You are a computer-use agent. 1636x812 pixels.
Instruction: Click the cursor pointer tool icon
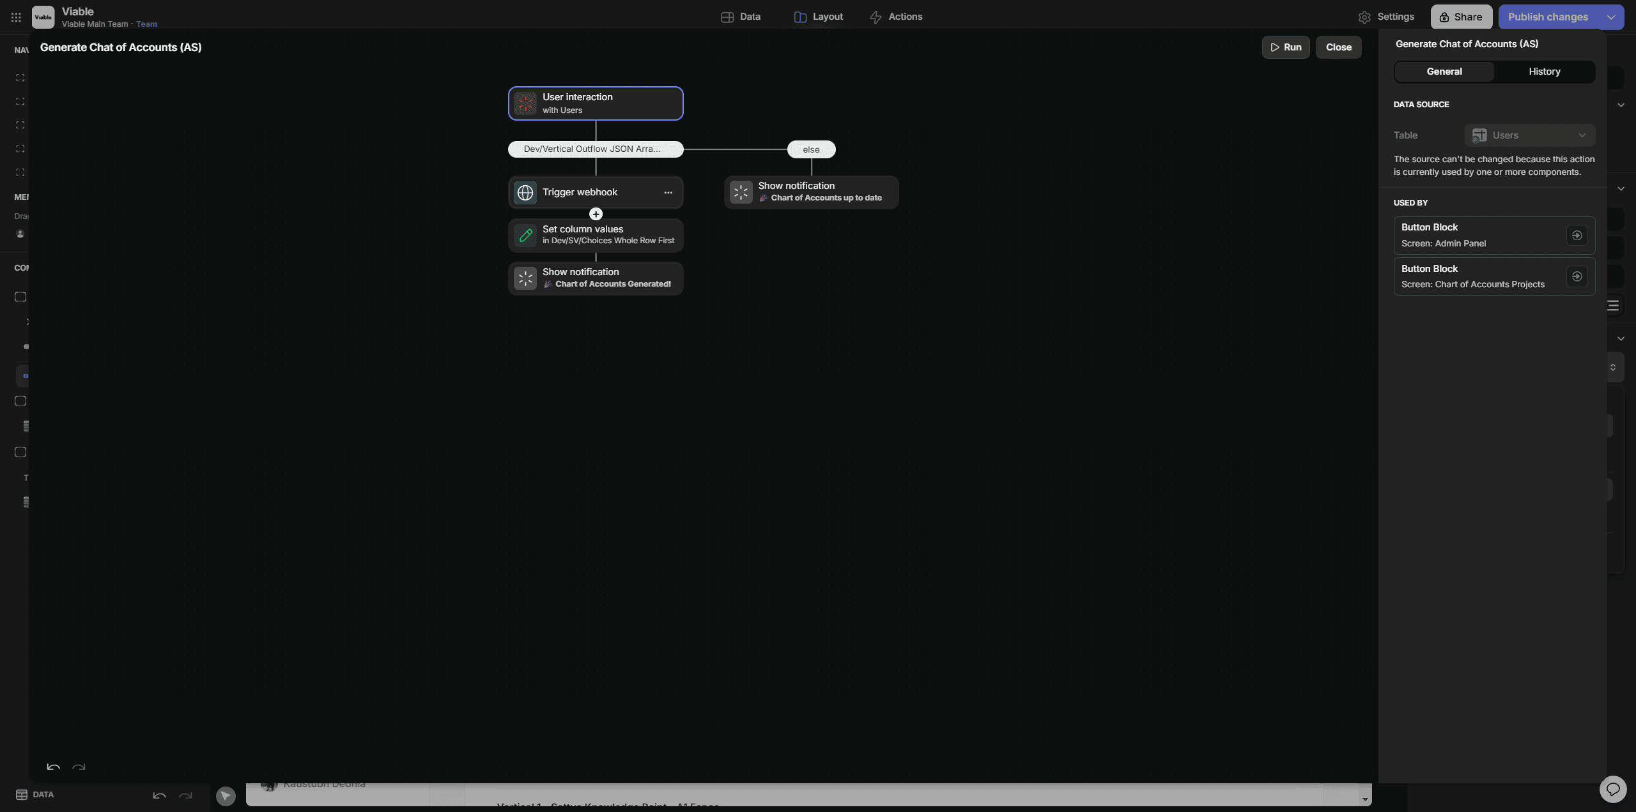click(226, 795)
